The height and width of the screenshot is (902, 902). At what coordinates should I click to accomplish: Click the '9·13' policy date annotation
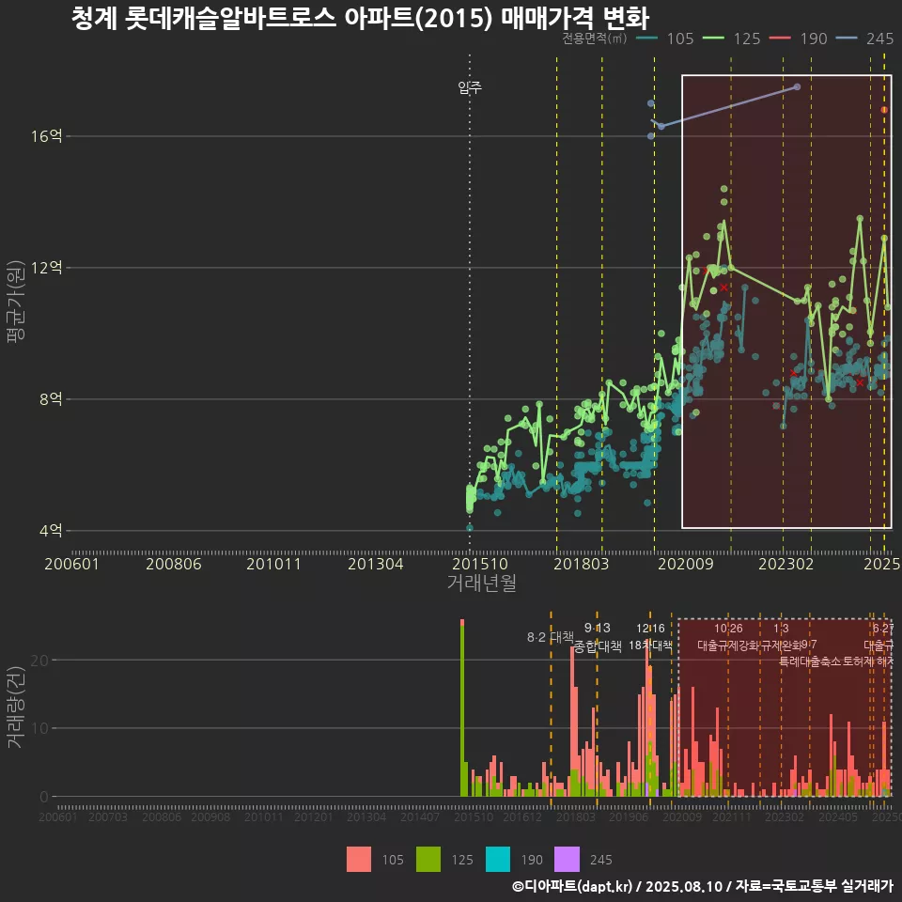coord(598,629)
